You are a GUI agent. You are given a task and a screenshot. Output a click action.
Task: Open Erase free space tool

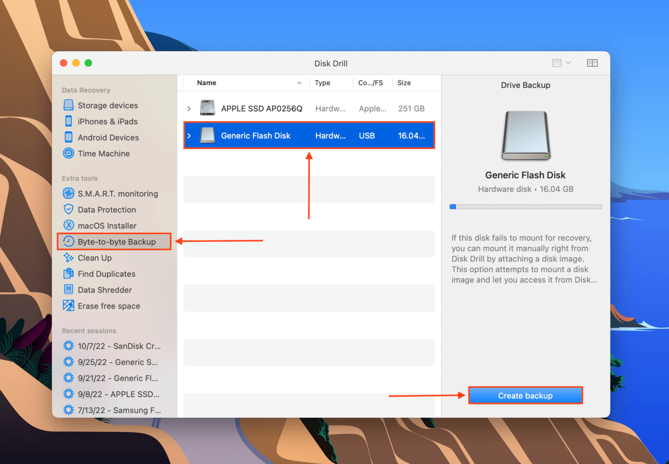pyautogui.click(x=101, y=306)
